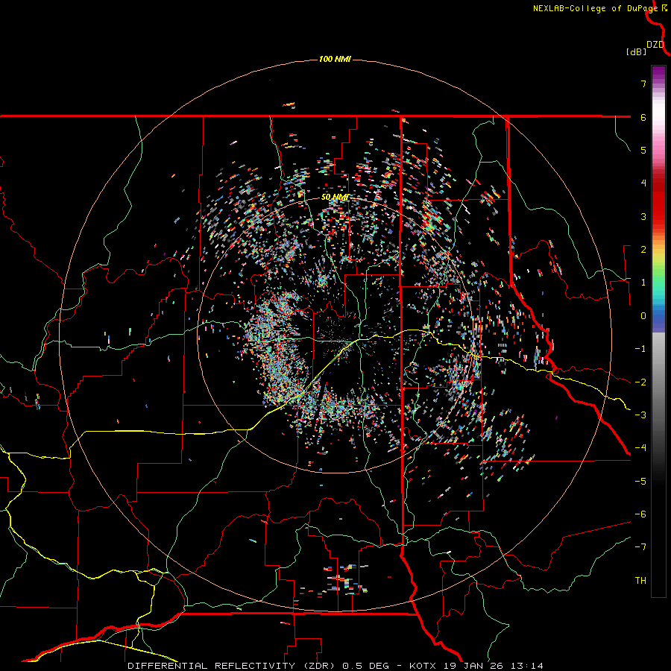Viewport: 671px width, 671px height.
Task: Click the 3 value on the dB scale
Action: [643, 216]
